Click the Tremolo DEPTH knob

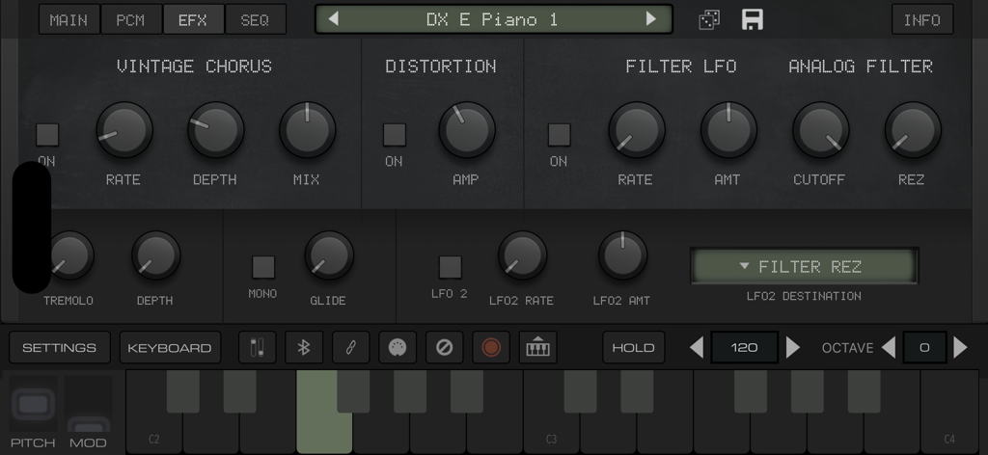(x=155, y=254)
